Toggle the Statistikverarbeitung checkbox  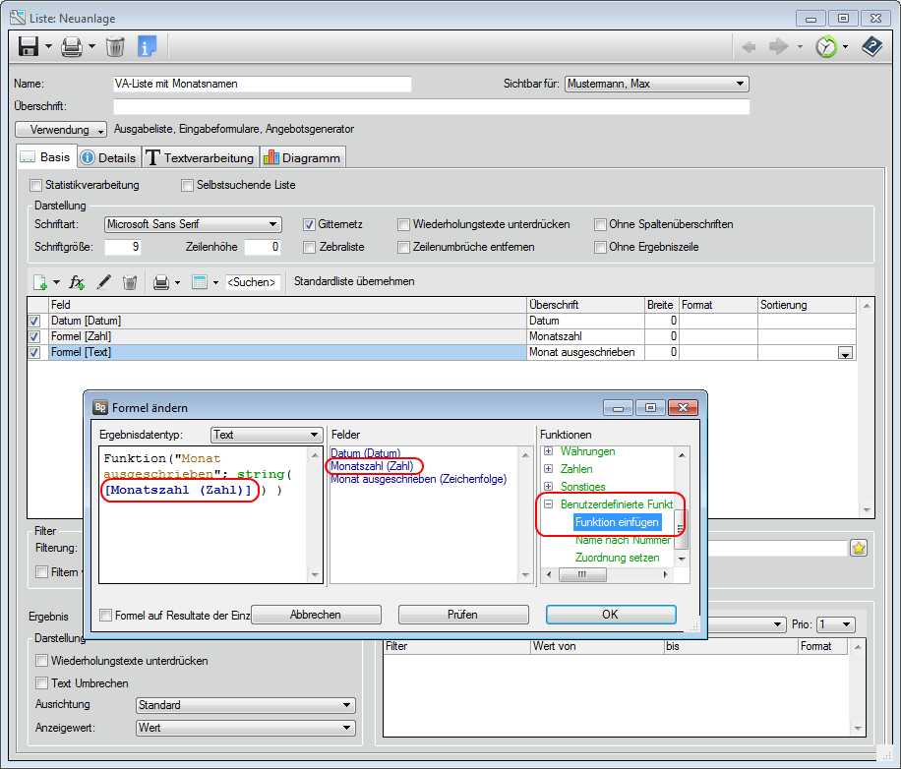point(36,185)
